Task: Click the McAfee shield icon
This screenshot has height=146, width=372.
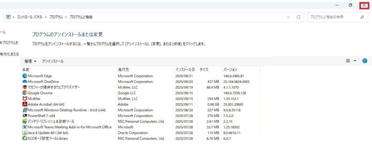Action: tap(25, 99)
